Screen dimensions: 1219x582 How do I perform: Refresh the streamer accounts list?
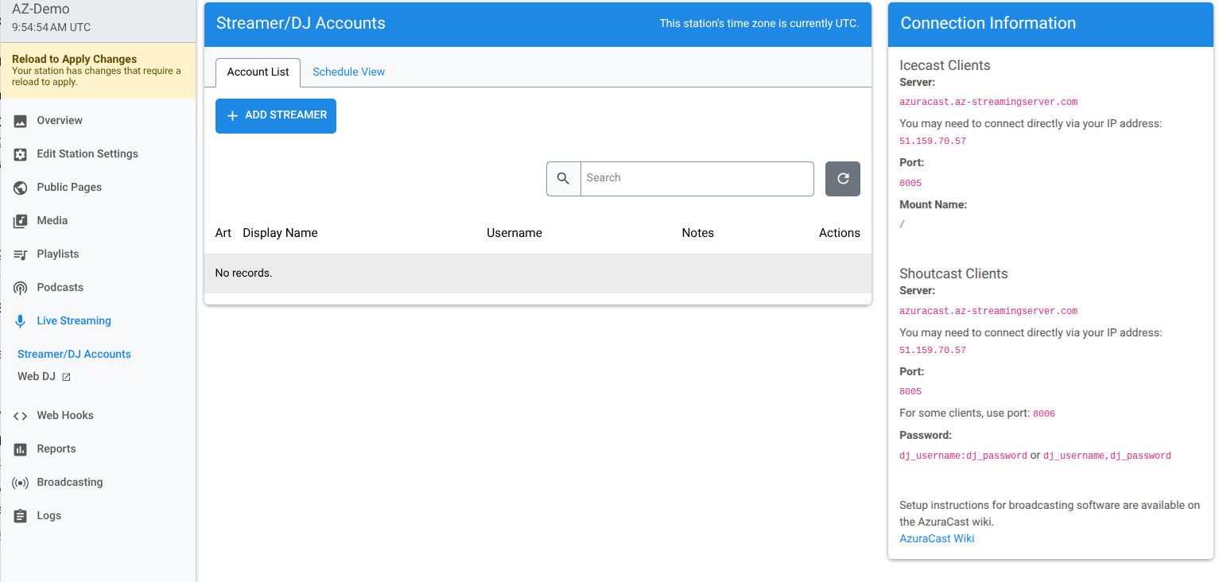pyautogui.click(x=842, y=178)
